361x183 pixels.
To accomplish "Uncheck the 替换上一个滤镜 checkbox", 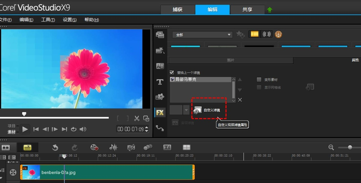I will pyautogui.click(x=172, y=72).
